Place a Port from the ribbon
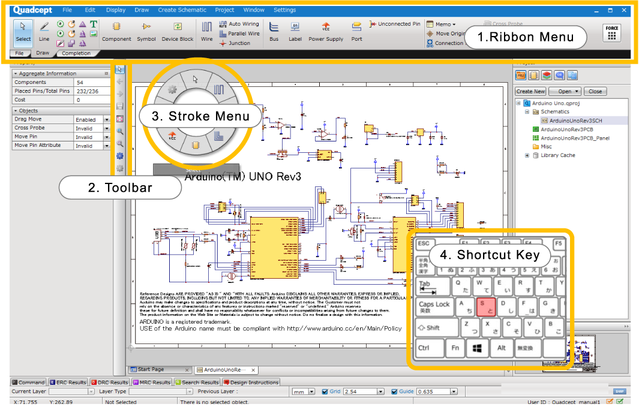 click(356, 31)
